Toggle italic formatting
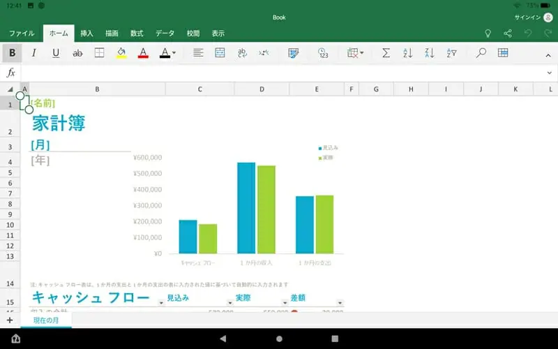Screen dimensions: 558x349 (33, 53)
